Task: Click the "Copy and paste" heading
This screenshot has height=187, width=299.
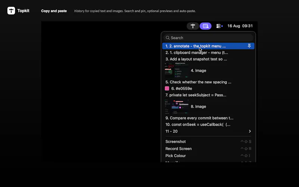Action: [54, 11]
